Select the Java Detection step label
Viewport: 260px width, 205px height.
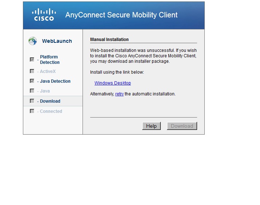click(55, 81)
